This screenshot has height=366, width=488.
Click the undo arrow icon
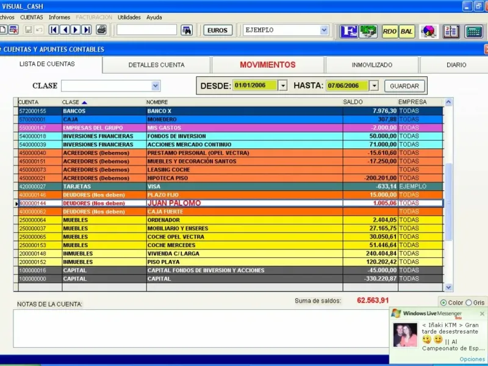(39, 30)
